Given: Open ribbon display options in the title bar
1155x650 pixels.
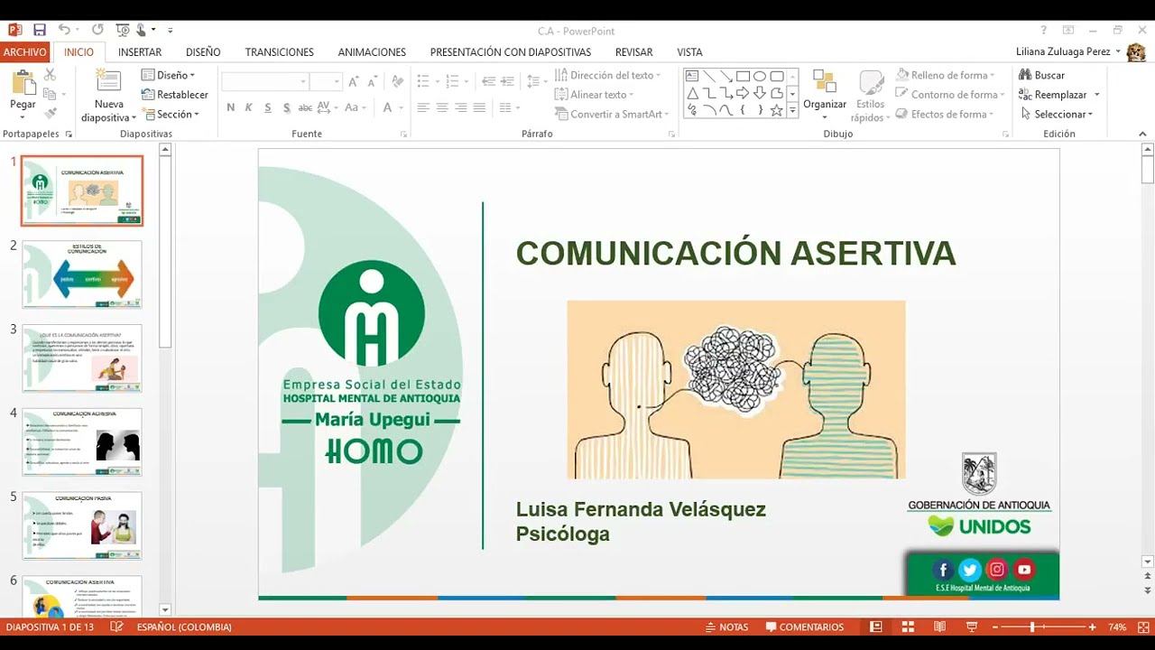Looking at the screenshot, I should [1068, 30].
